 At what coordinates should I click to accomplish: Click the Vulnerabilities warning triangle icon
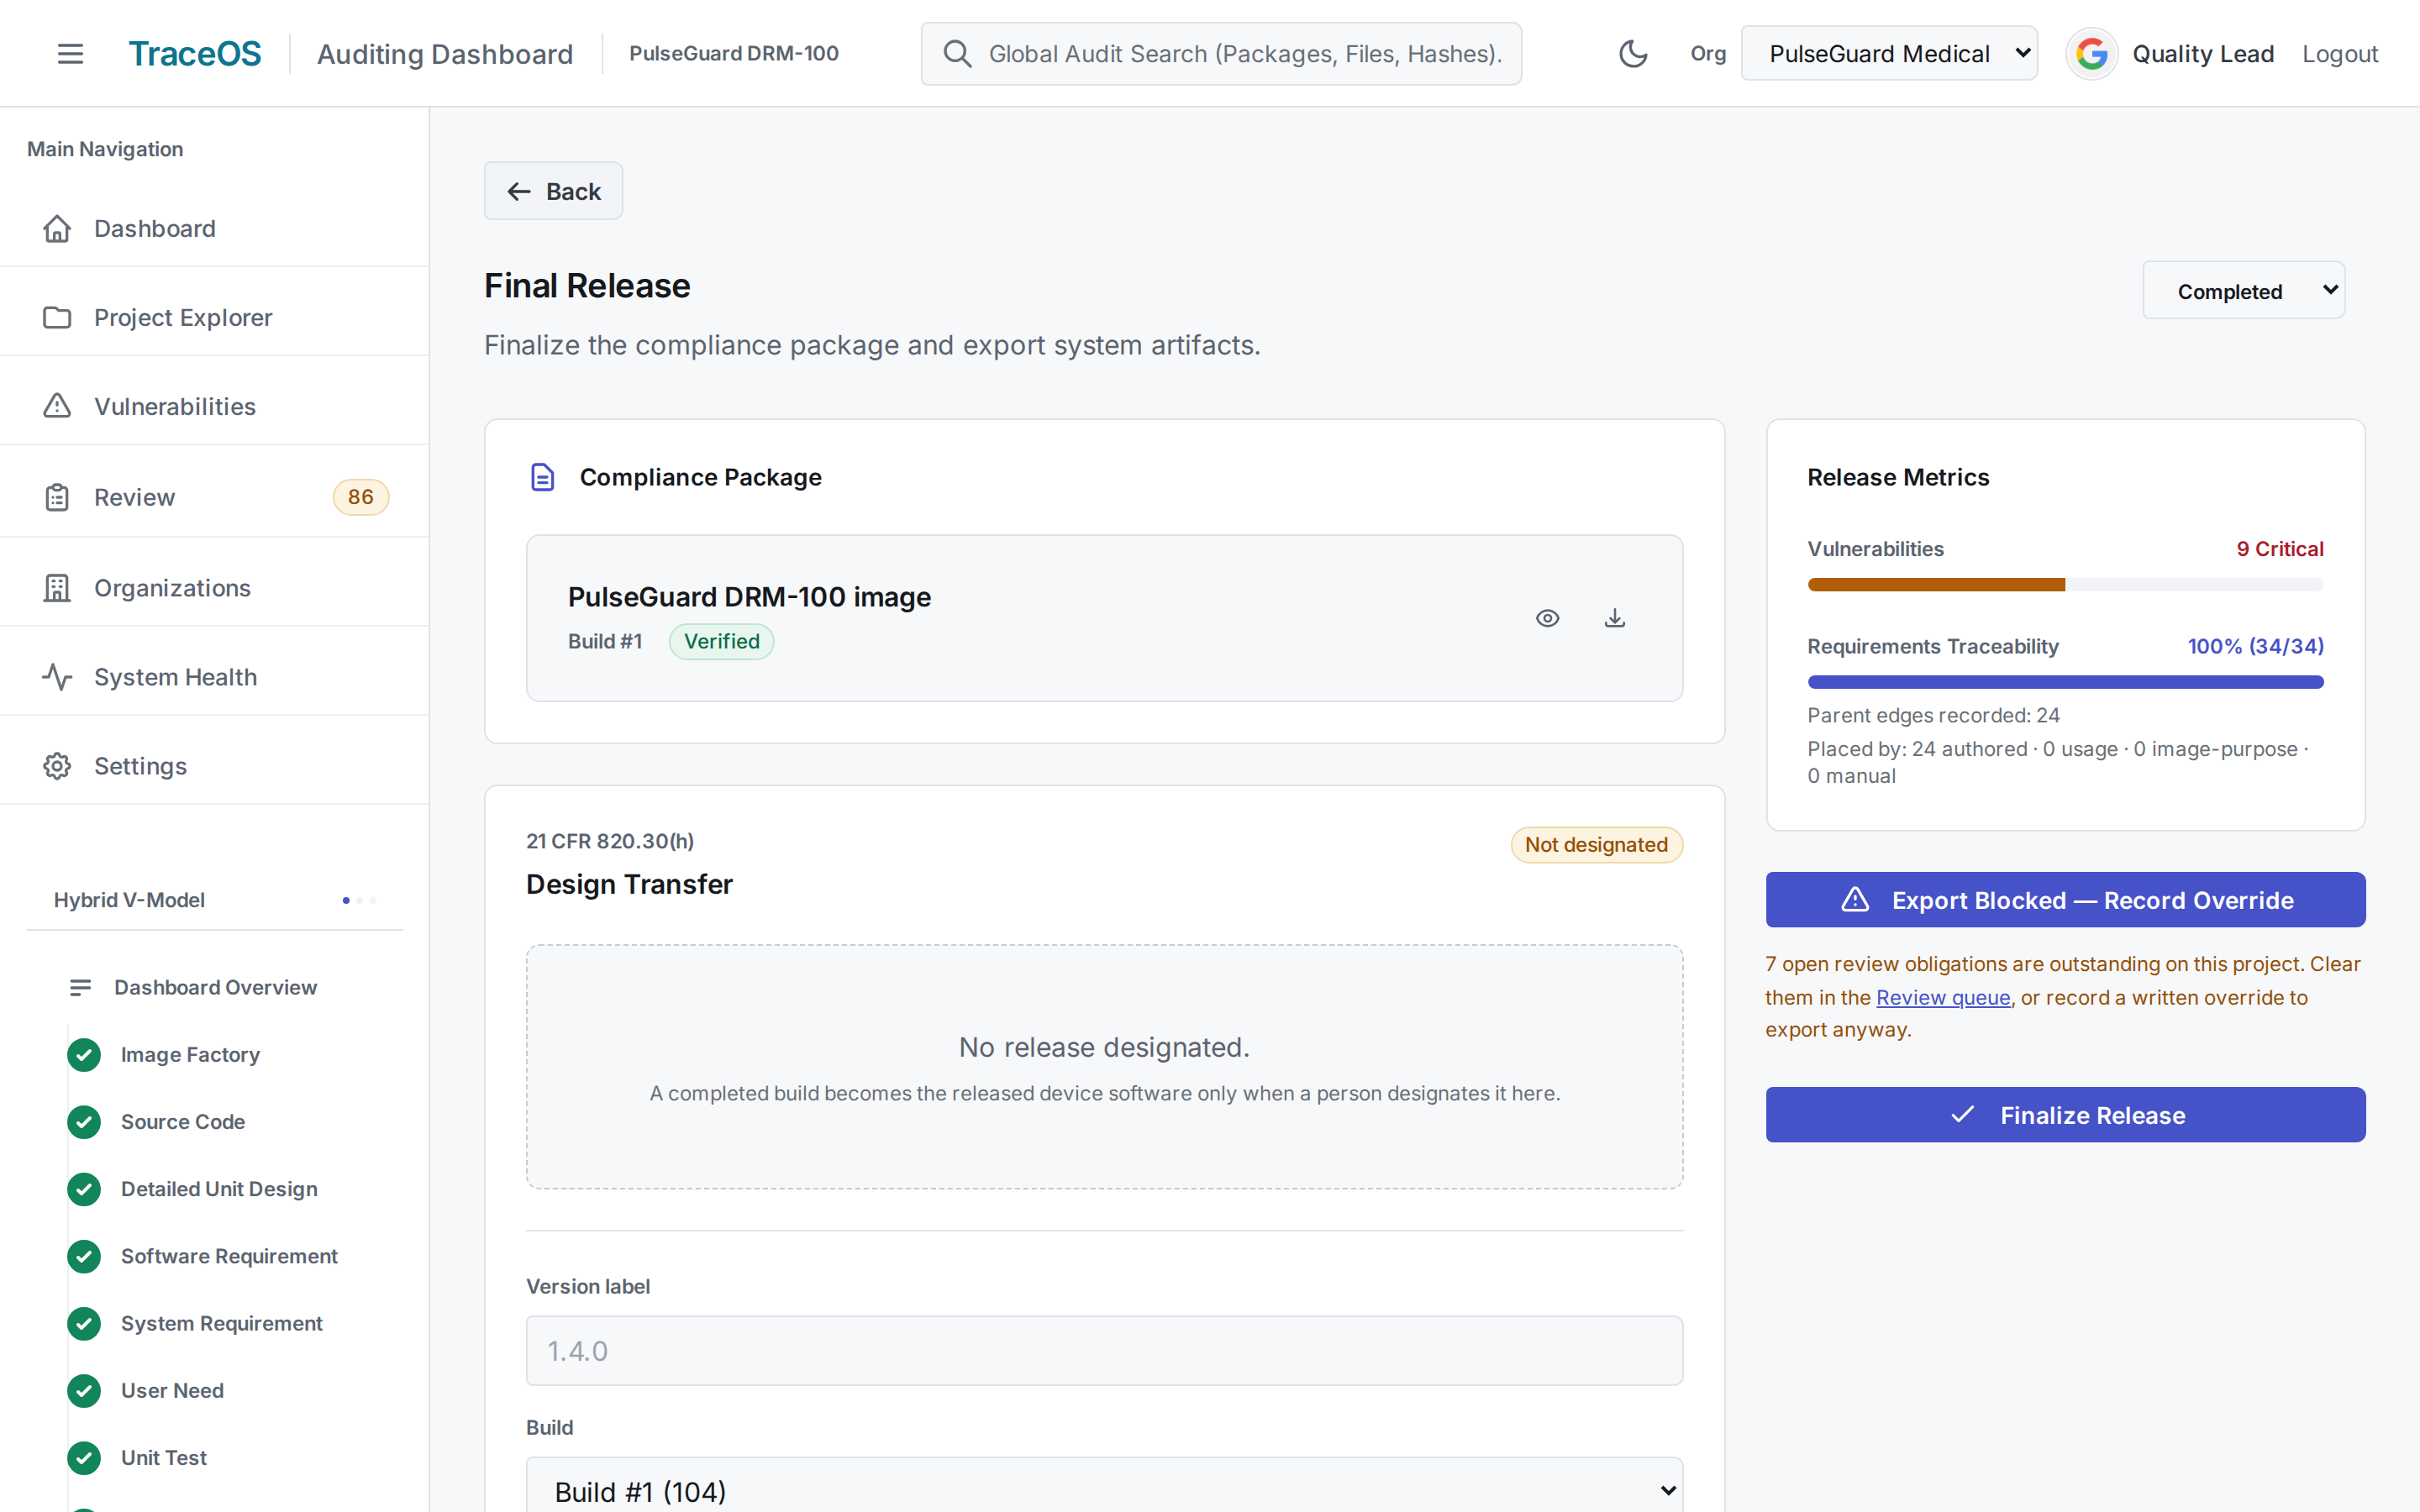tap(57, 406)
